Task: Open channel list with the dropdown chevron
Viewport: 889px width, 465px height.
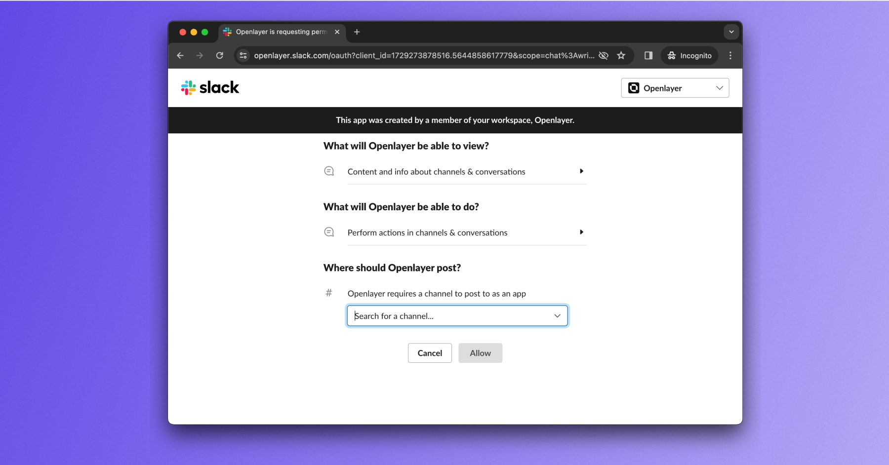Action: 557,316
